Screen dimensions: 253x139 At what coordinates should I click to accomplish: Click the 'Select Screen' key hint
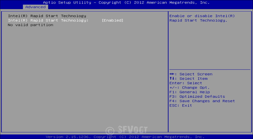[191, 74]
